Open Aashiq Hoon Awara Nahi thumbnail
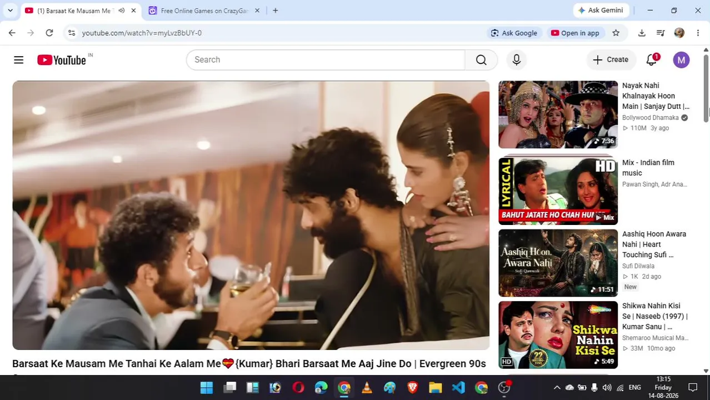Screen dimensions: 710x400 [558, 263]
